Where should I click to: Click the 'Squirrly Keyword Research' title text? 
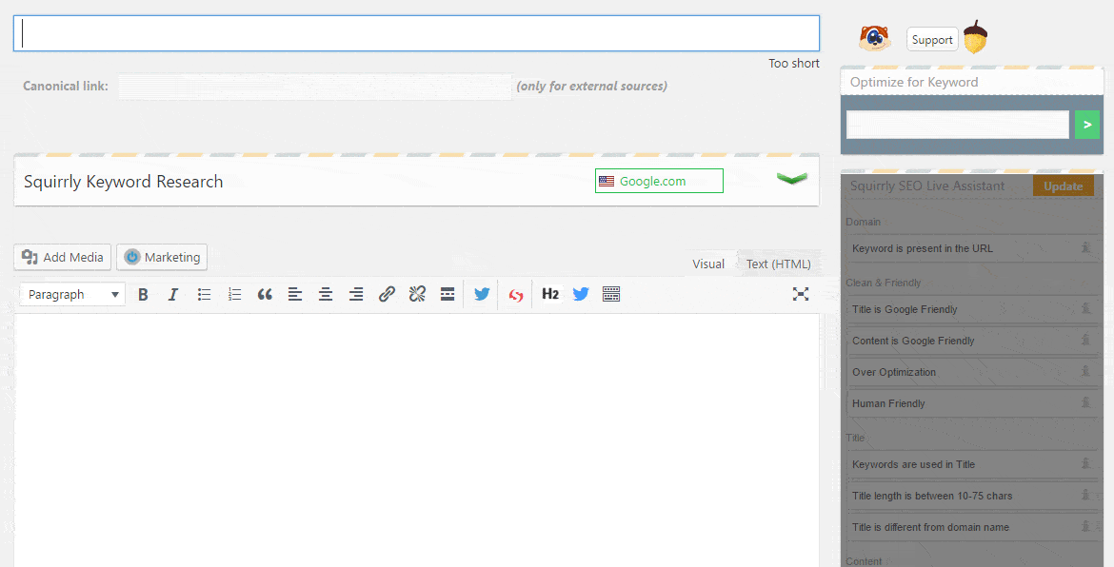124,182
